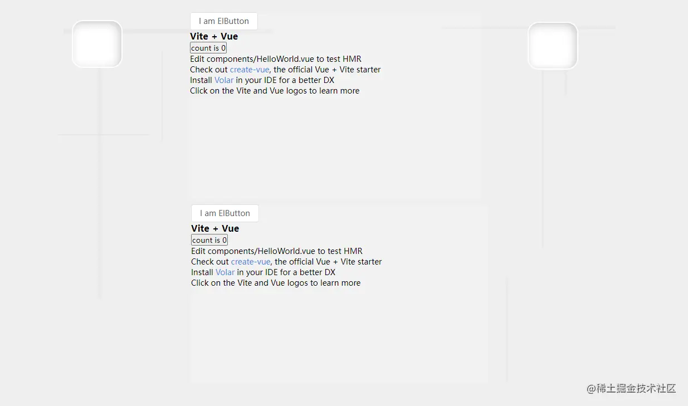Screen dimensions: 688x406
Task: Open the create-vue link in first panel
Action: (250, 70)
